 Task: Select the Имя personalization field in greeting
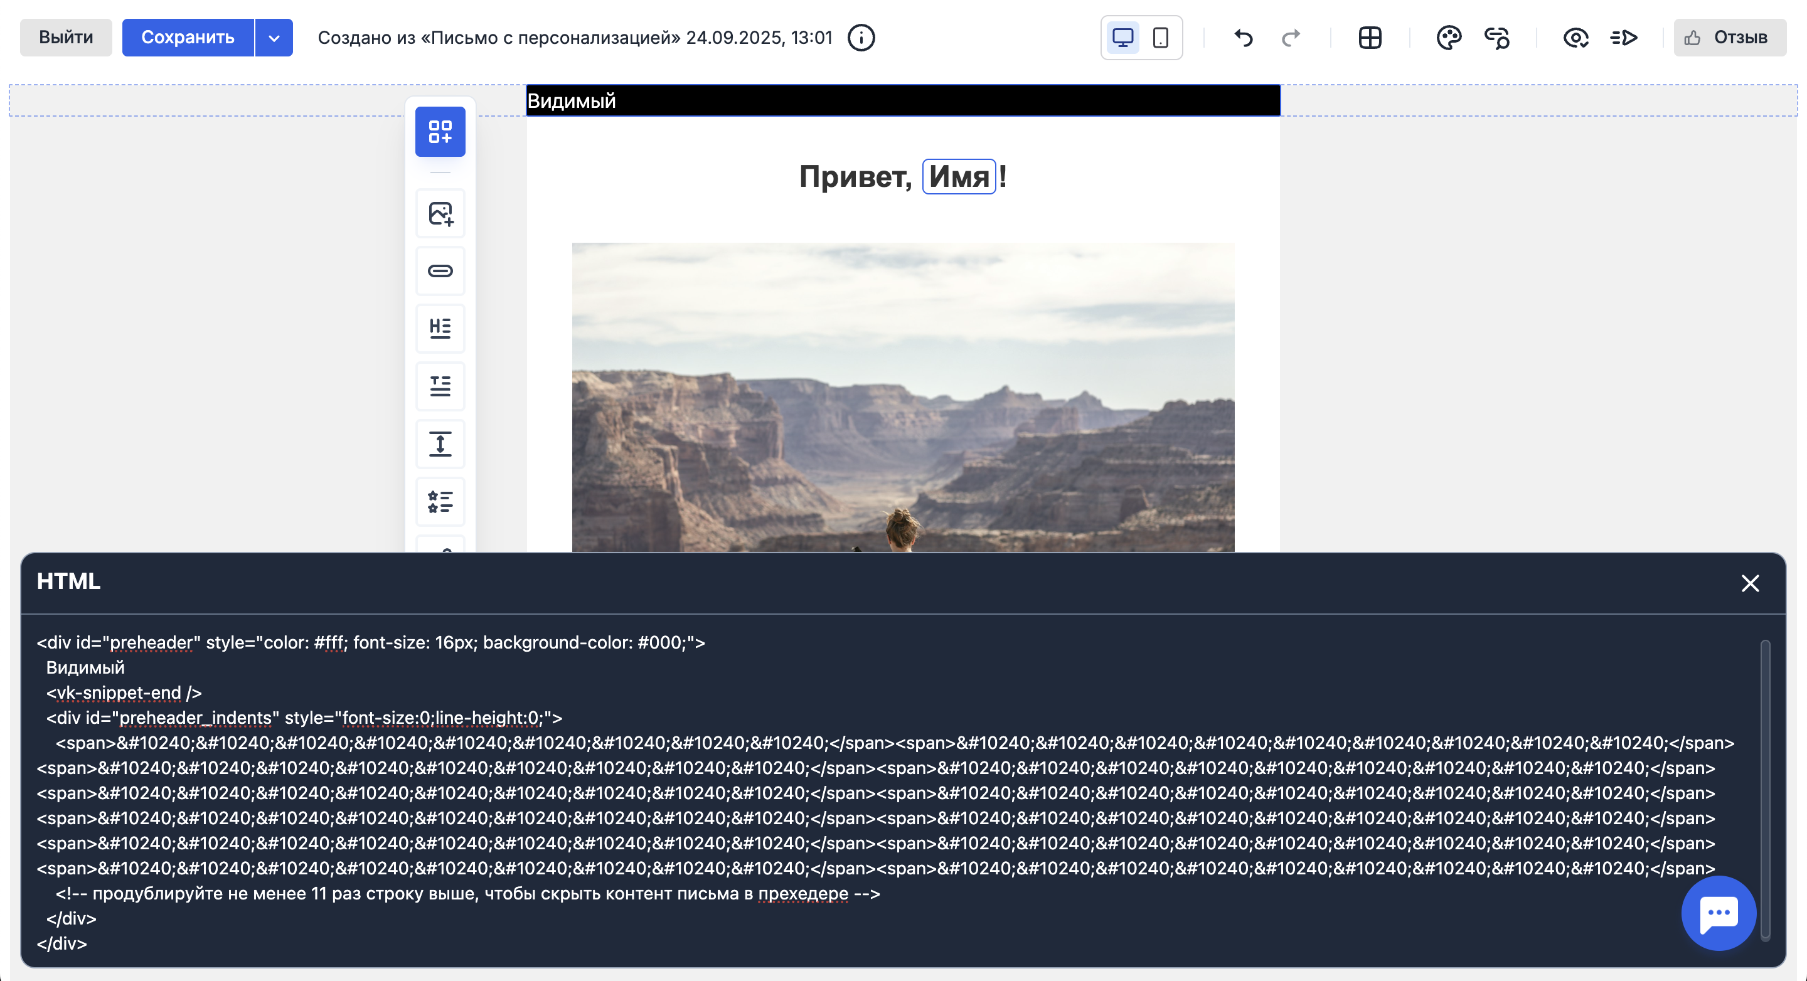(959, 177)
